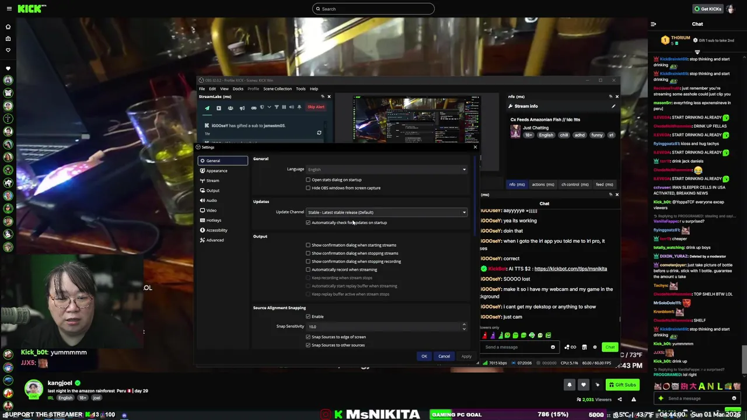Open the Audio settings category

tap(223, 200)
